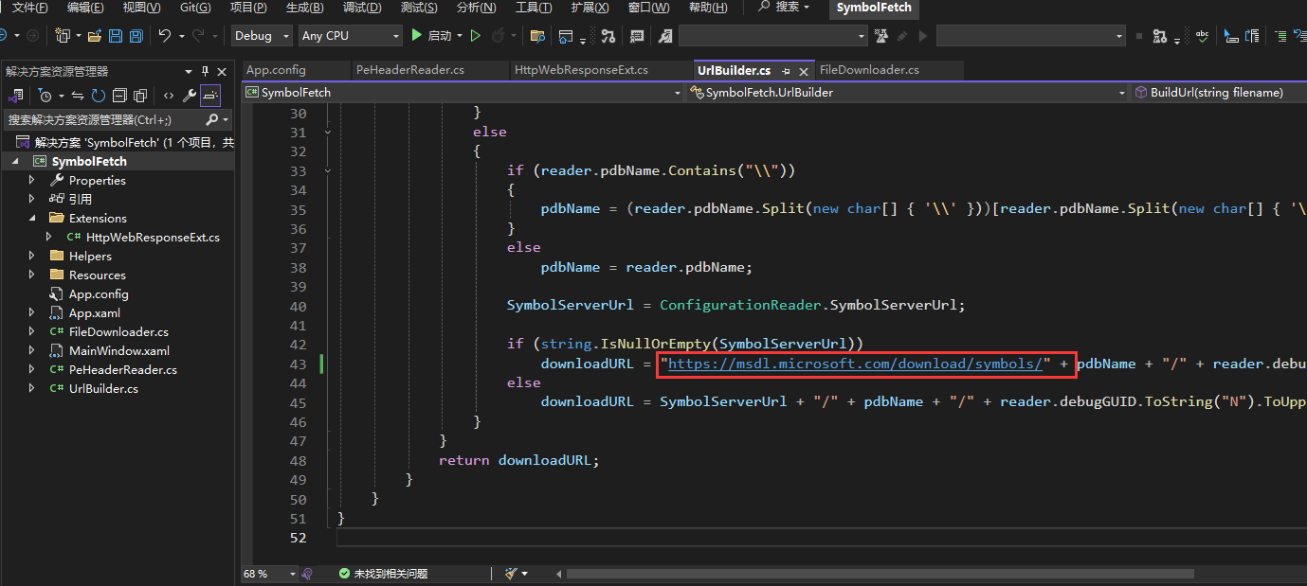Image resolution: width=1307 pixels, height=586 pixels.
Task: Open the Debug configuration dropdown
Action: coord(262,36)
